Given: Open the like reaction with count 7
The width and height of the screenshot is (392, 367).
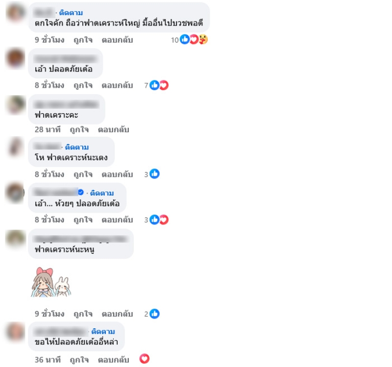Looking at the screenshot, I should click(154, 85).
